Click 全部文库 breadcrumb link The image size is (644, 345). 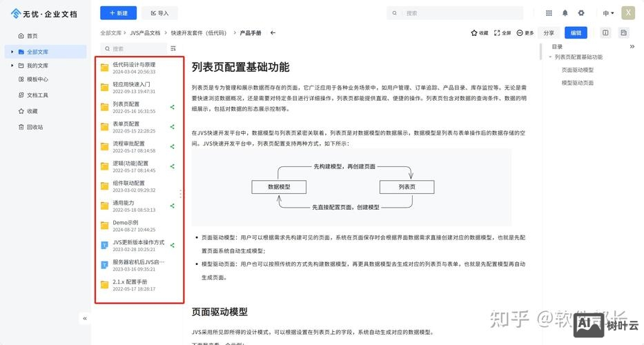tap(111, 33)
